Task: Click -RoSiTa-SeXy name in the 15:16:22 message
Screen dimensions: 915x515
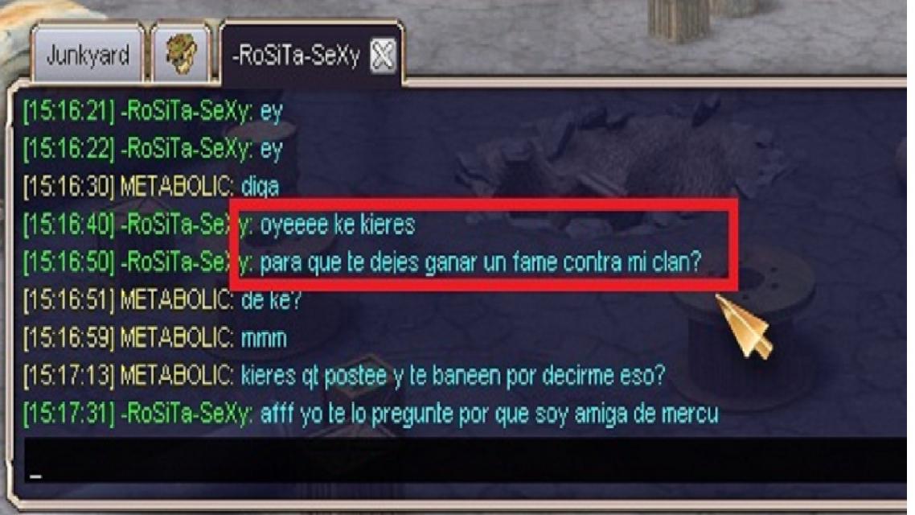Action: [187, 149]
